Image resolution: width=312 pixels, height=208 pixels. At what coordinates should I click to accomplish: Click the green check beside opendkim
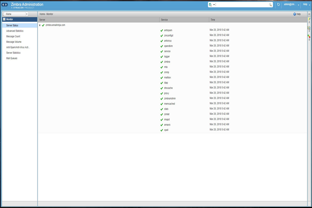tap(162, 46)
